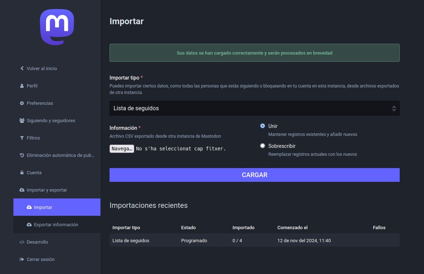Click the Lista de seguidos table row
Viewport: 424px width, 274px height.
(254, 240)
